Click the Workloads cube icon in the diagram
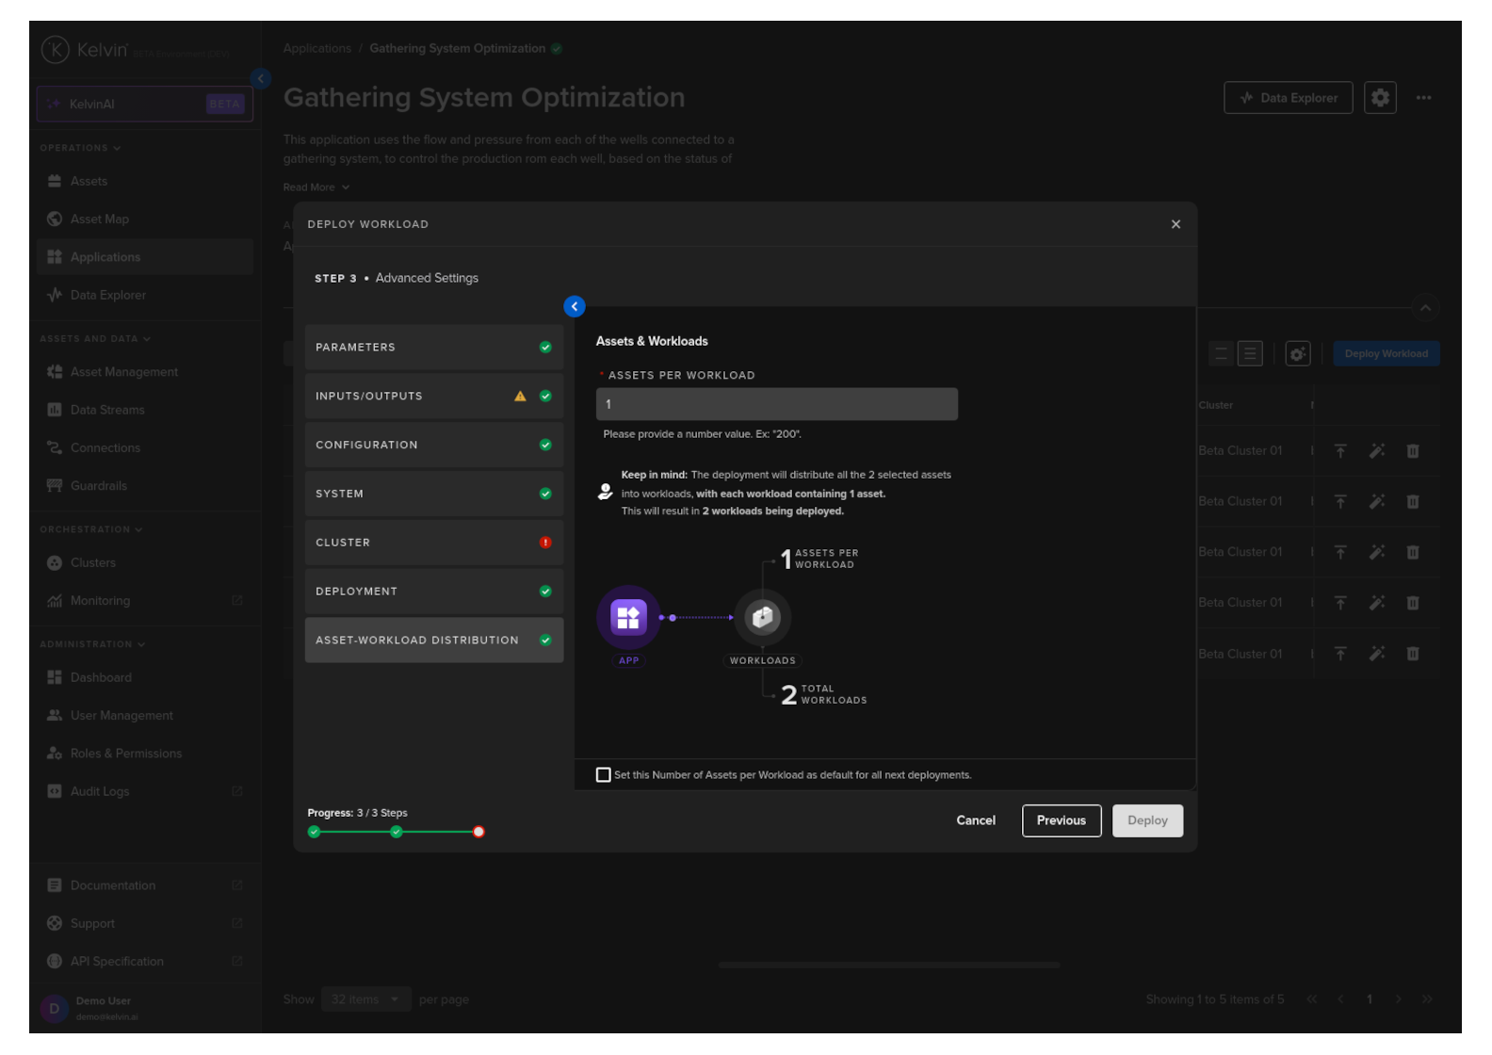The image size is (1492, 1055). coord(762,617)
